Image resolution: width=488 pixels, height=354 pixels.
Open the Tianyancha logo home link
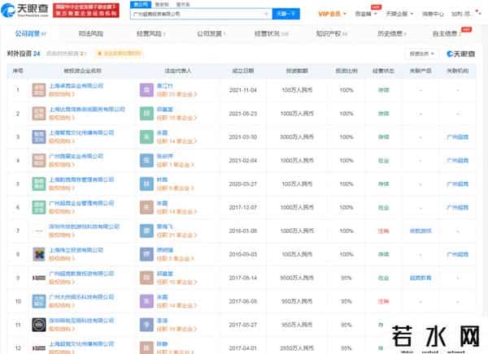tap(25, 11)
